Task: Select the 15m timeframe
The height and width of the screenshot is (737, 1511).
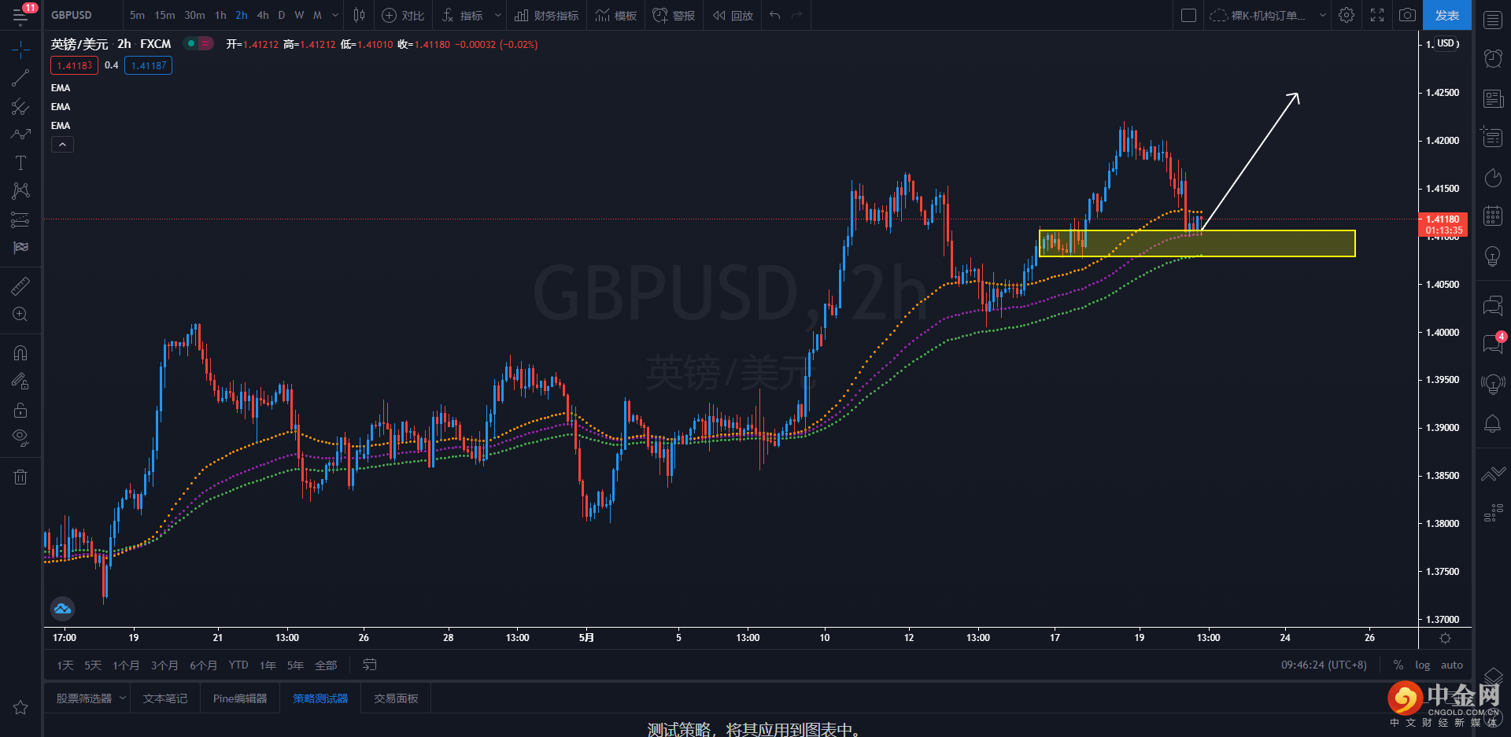Action: pyautogui.click(x=164, y=15)
